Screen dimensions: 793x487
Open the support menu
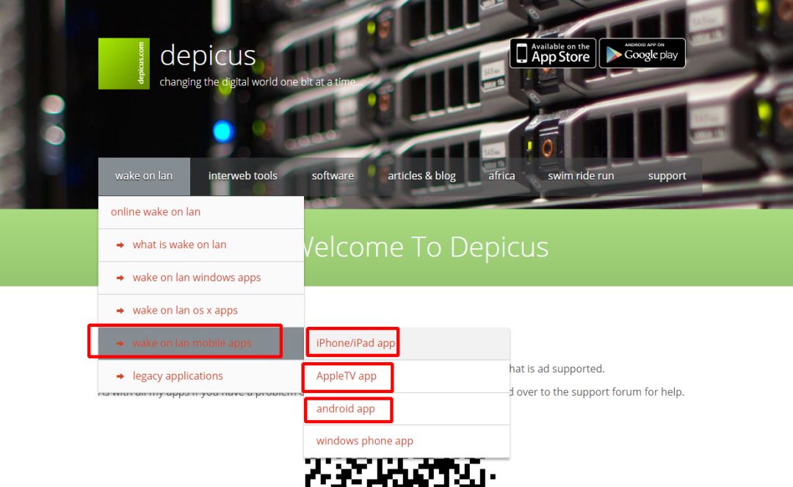pyautogui.click(x=667, y=176)
